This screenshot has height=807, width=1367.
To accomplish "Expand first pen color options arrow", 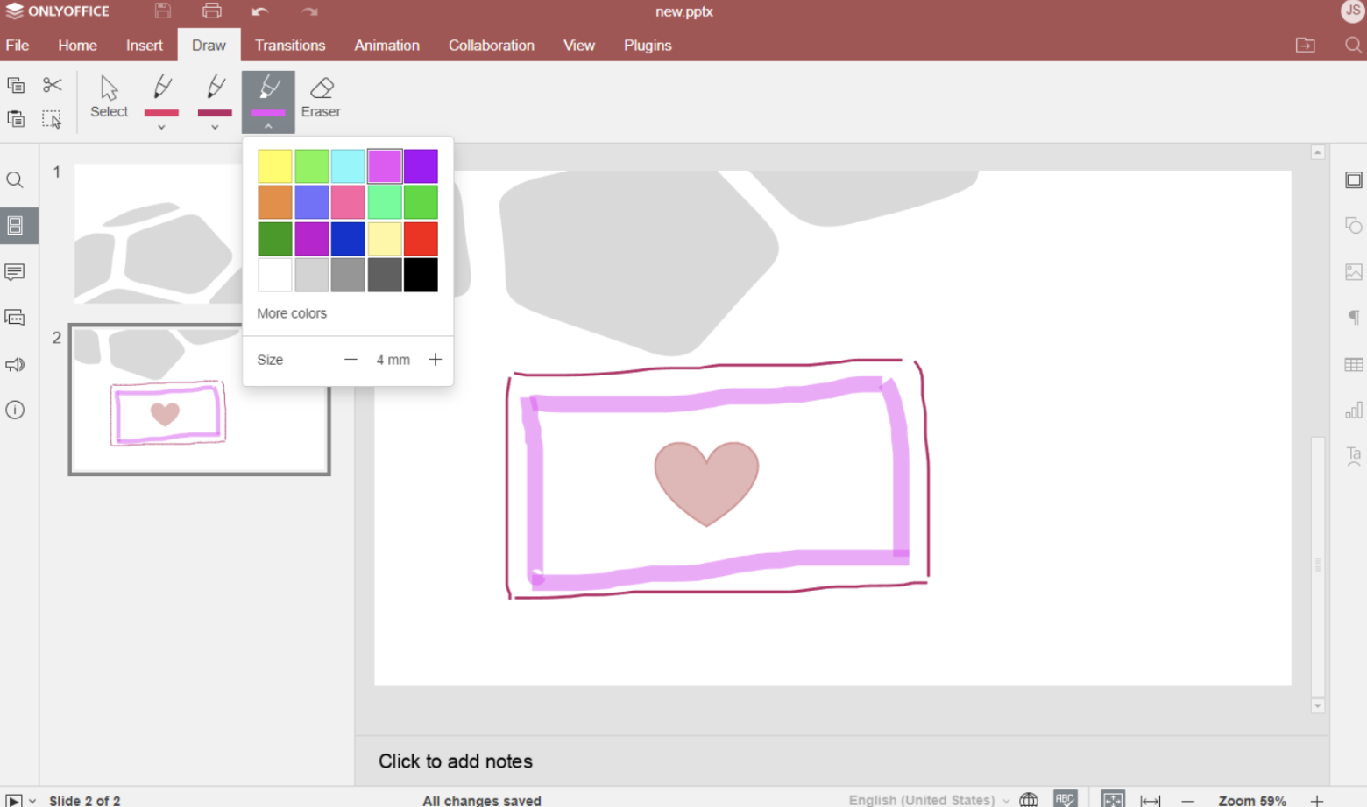I will tap(161, 128).
